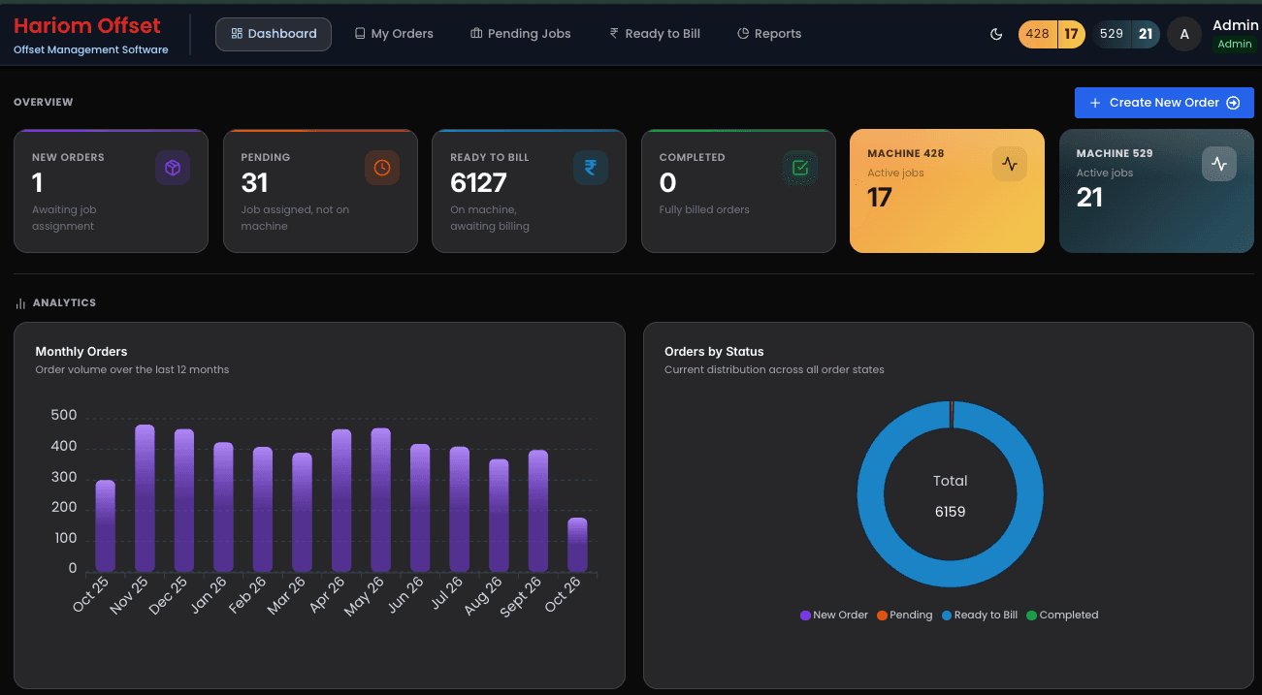
Task: Click the Monthly Orders chart title
Action: click(x=81, y=352)
